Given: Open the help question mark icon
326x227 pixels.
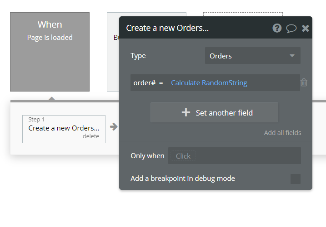Looking at the screenshot, I should 277,28.
